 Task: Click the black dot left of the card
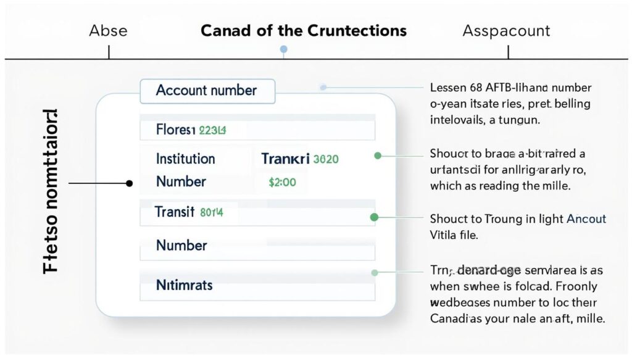coord(129,183)
